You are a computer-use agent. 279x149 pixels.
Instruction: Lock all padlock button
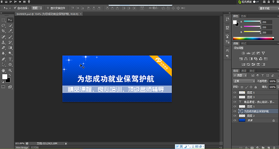tap(256, 87)
